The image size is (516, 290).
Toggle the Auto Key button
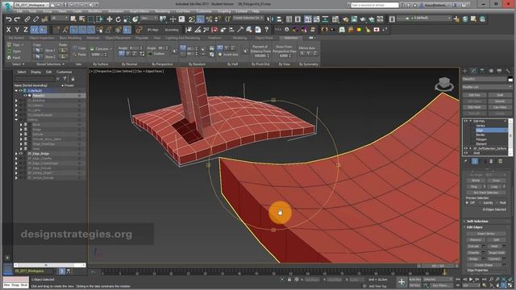click(x=414, y=280)
